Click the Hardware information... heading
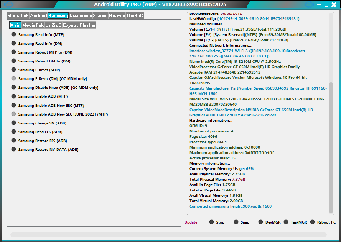 pyautogui.click(x=211, y=121)
